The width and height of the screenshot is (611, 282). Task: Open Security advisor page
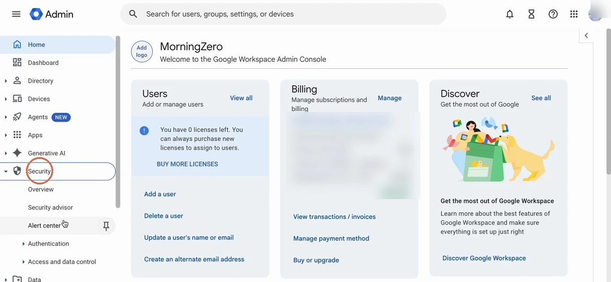coord(50,207)
